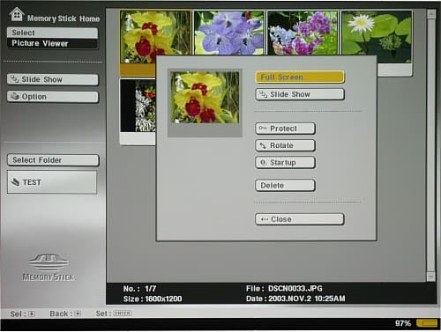Viewport: 441px width, 332px height.
Task: Click the Select Folder button
Action: coord(53,160)
